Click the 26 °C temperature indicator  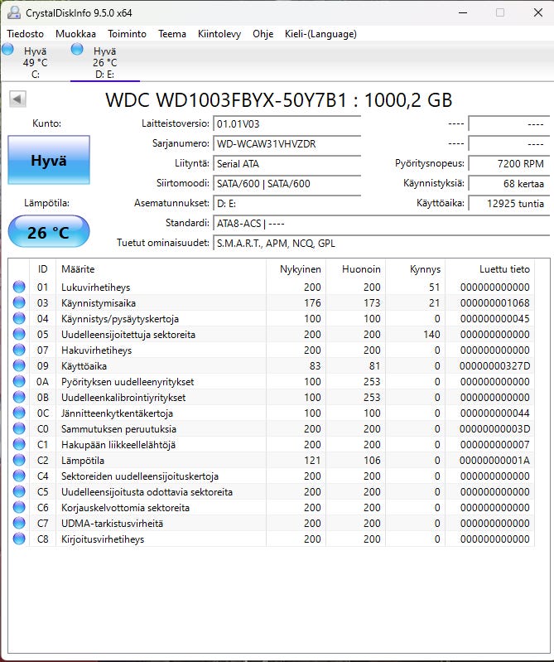pos(49,232)
